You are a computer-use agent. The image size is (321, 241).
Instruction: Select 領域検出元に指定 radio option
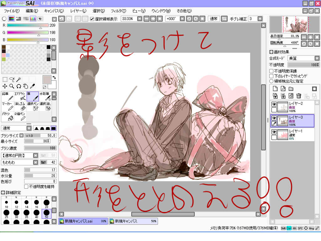click(271, 81)
